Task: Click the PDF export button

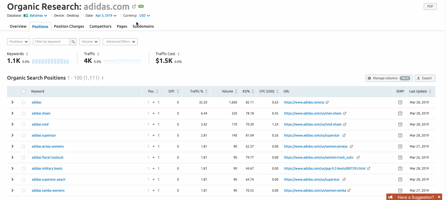Action: 430,6
